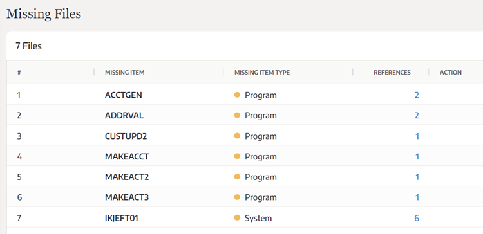Image resolution: width=483 pixels, height=234 pixels.
Task: Click the yellow status dot for MAKEACT2
Action: (237, 177)
